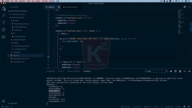Open the File menu
The width and height of the screenshot is (192, 108).
pos(12,1)
